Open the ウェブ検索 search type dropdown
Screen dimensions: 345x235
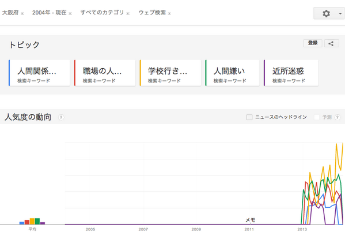pos(155,13)
